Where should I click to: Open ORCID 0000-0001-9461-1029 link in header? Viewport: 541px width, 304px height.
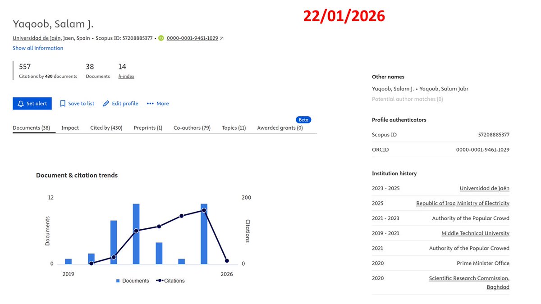[193, 38]
